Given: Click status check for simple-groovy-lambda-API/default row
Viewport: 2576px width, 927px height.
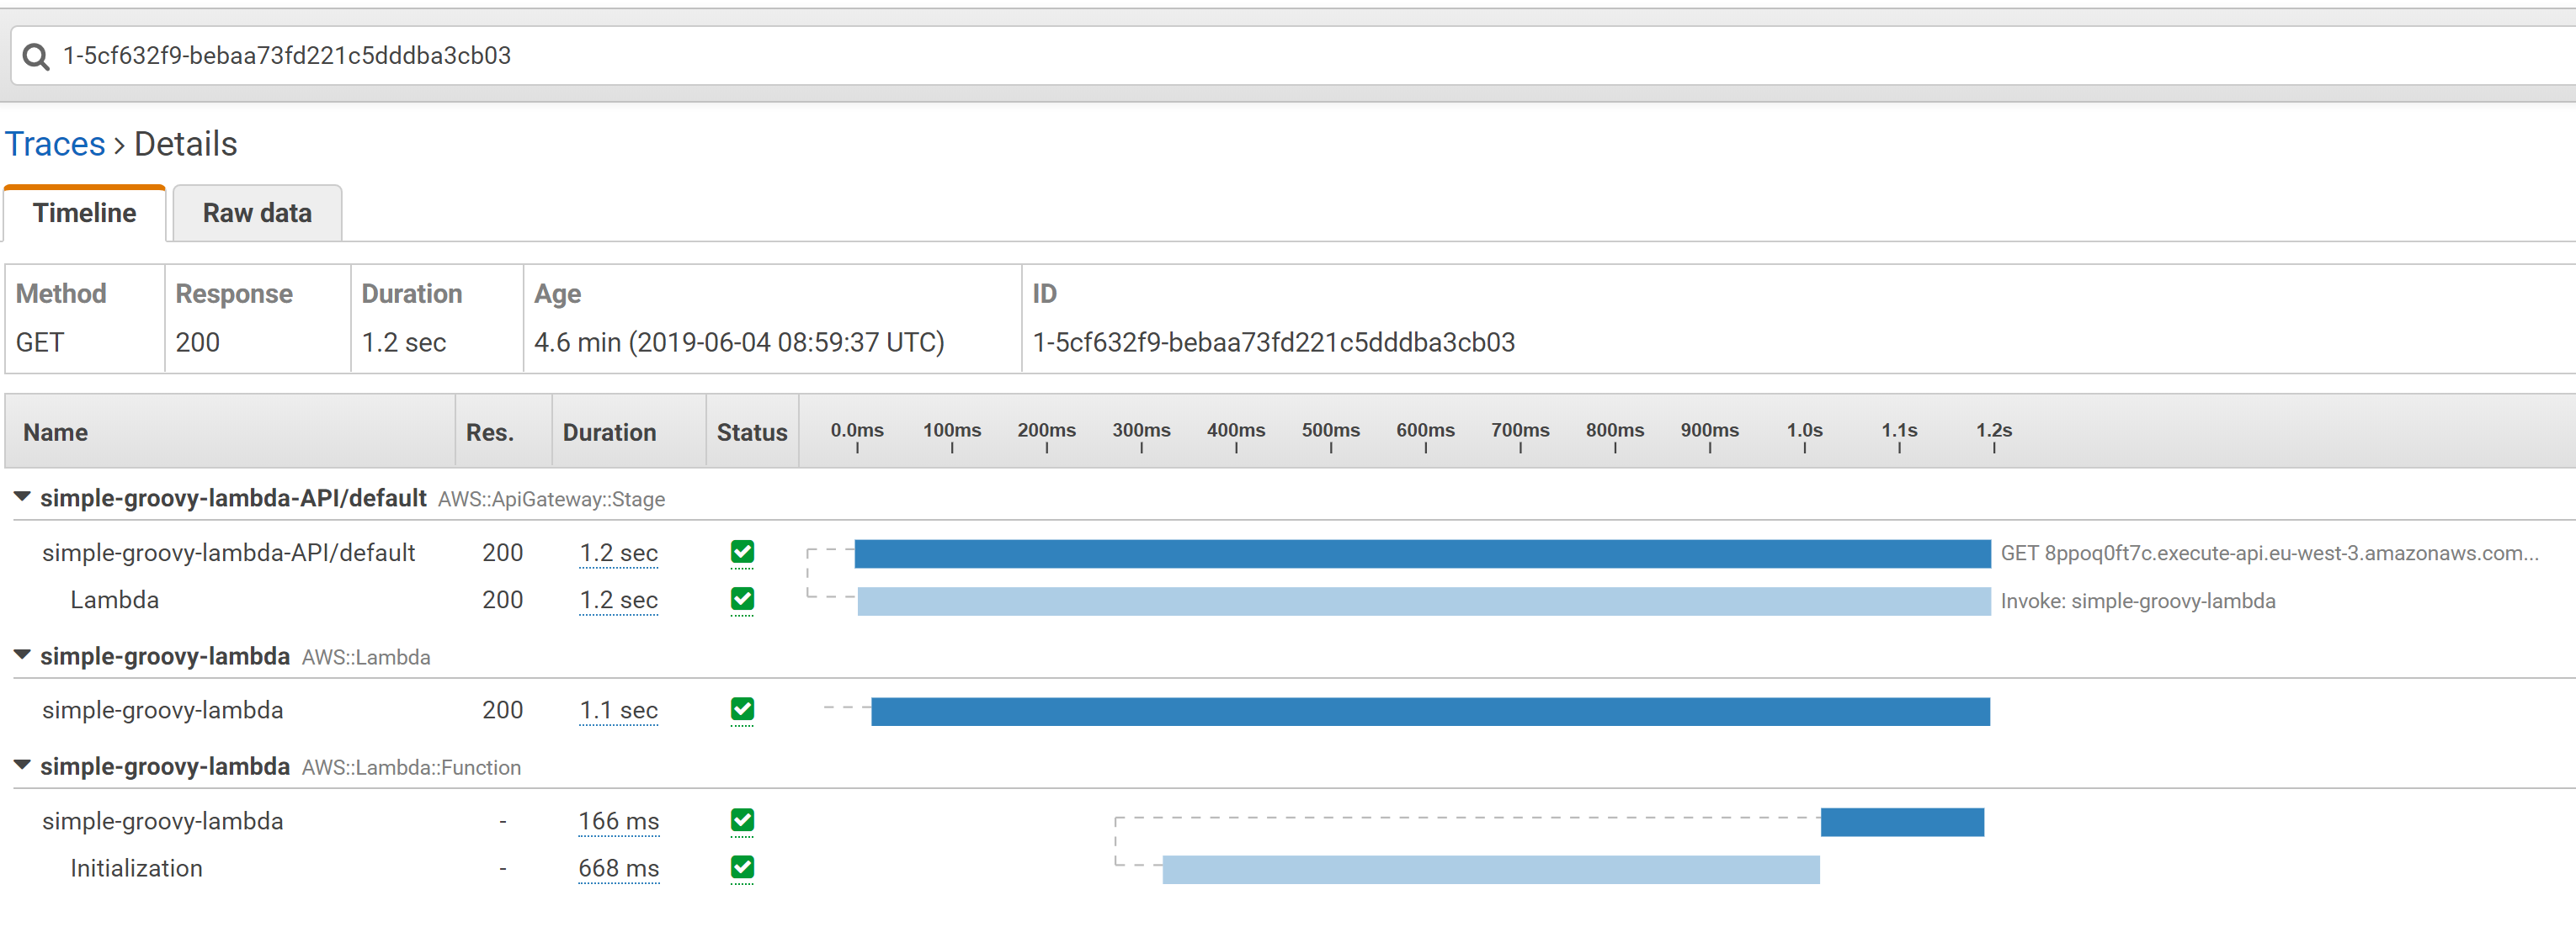Looking at the screenshot, I should pos(742,553).
